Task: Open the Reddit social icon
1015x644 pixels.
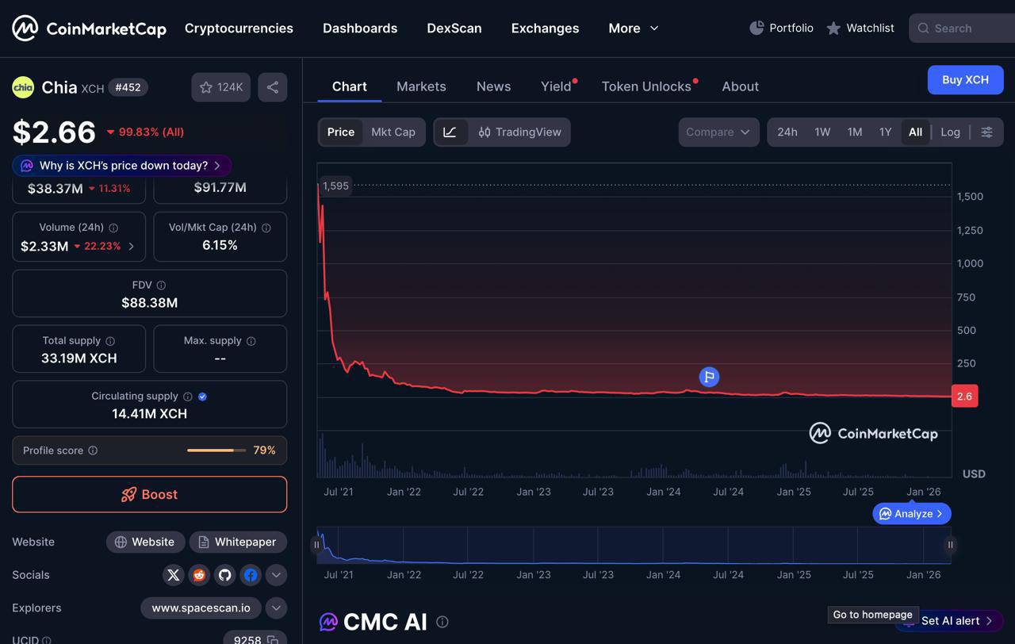Action: 199,575
